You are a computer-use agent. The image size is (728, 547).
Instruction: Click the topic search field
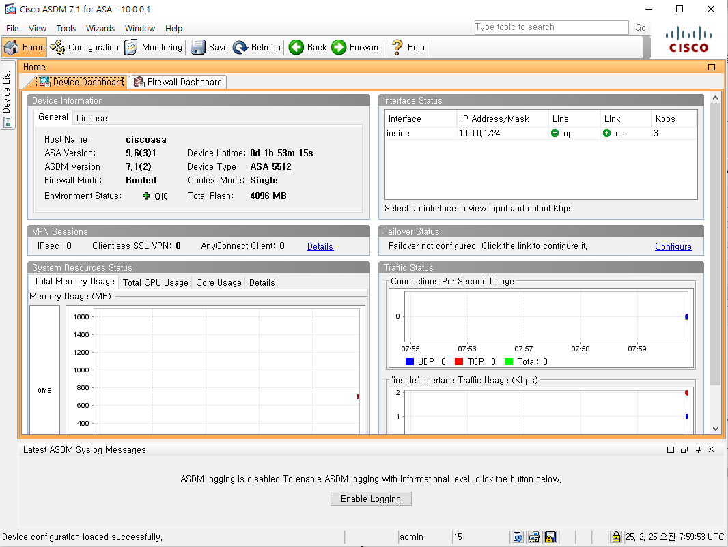click(552, 27)
